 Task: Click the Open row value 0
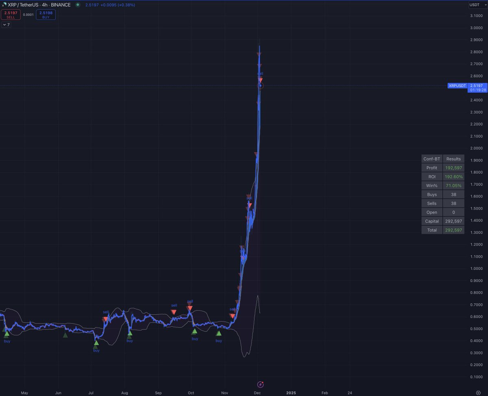(453, 212)
